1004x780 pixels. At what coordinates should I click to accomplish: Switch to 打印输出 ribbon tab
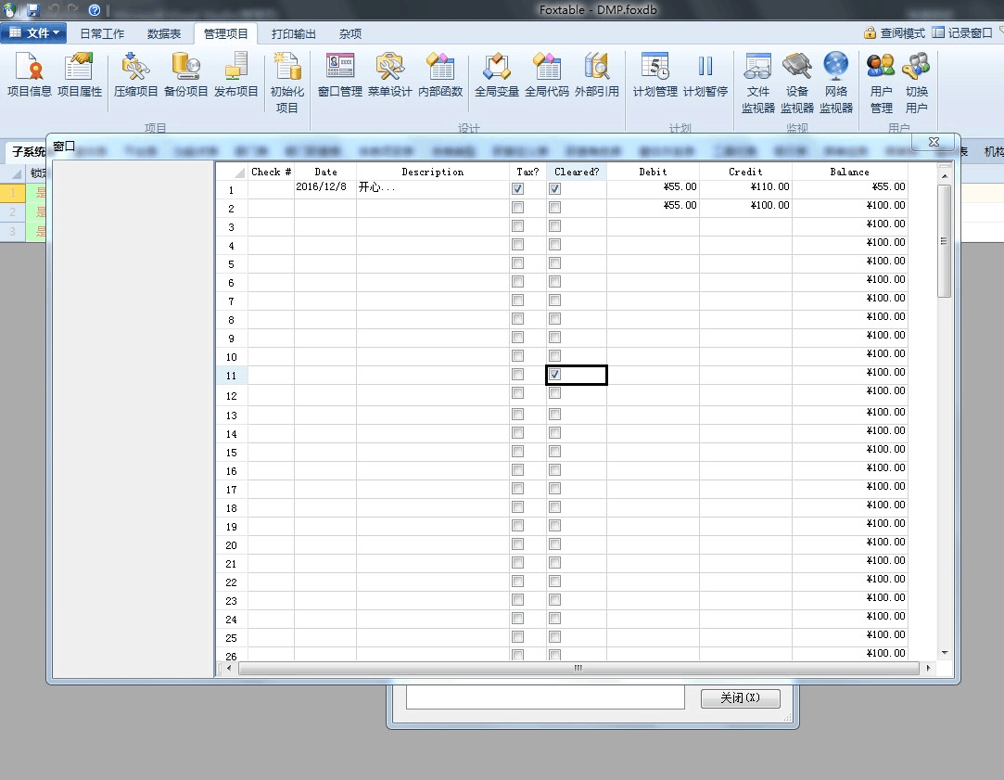pos(293,33)
